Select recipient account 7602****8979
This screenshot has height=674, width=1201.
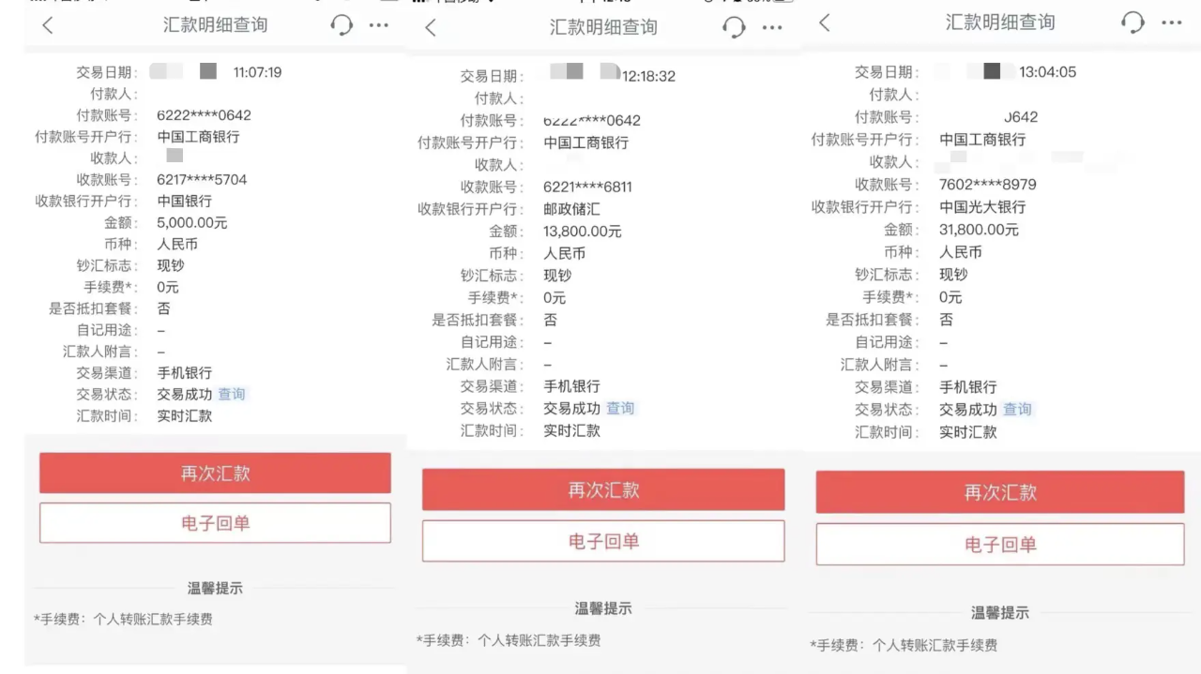coord(988,185)
